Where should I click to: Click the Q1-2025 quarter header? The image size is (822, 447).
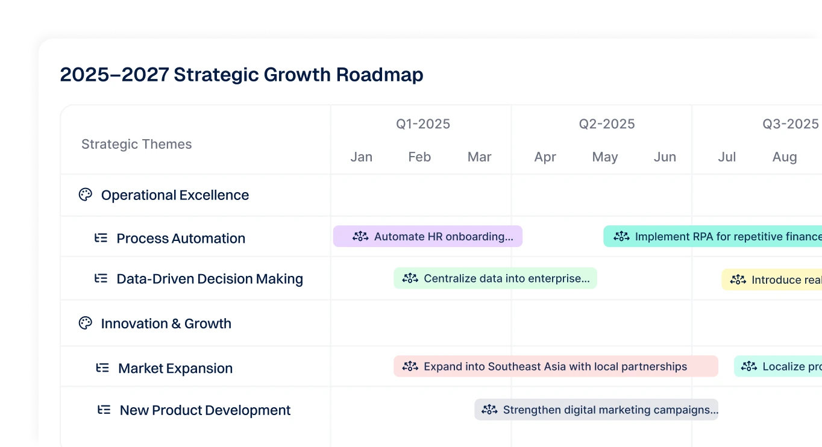(x=422, y=124)
